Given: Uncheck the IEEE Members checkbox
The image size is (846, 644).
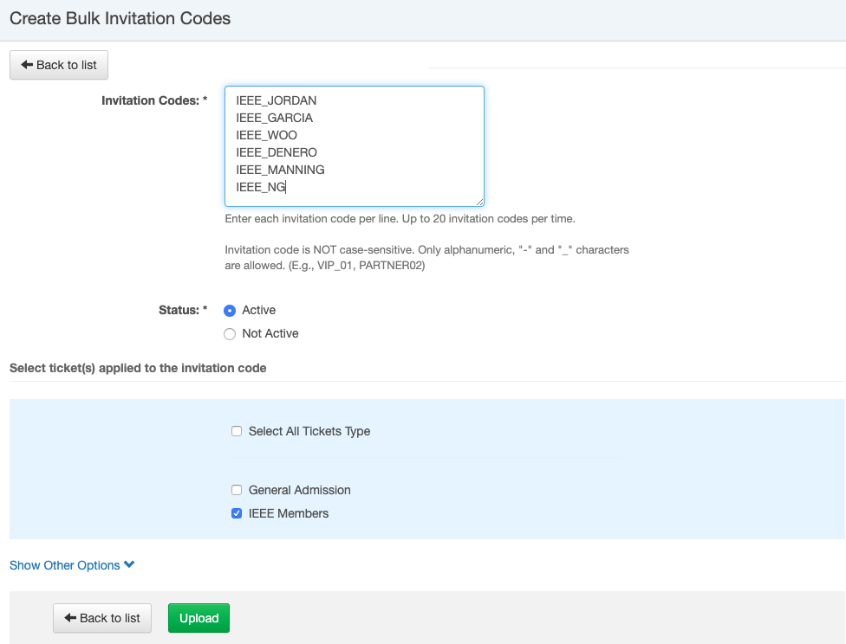Looking at the screenshot, I should 237,513.
